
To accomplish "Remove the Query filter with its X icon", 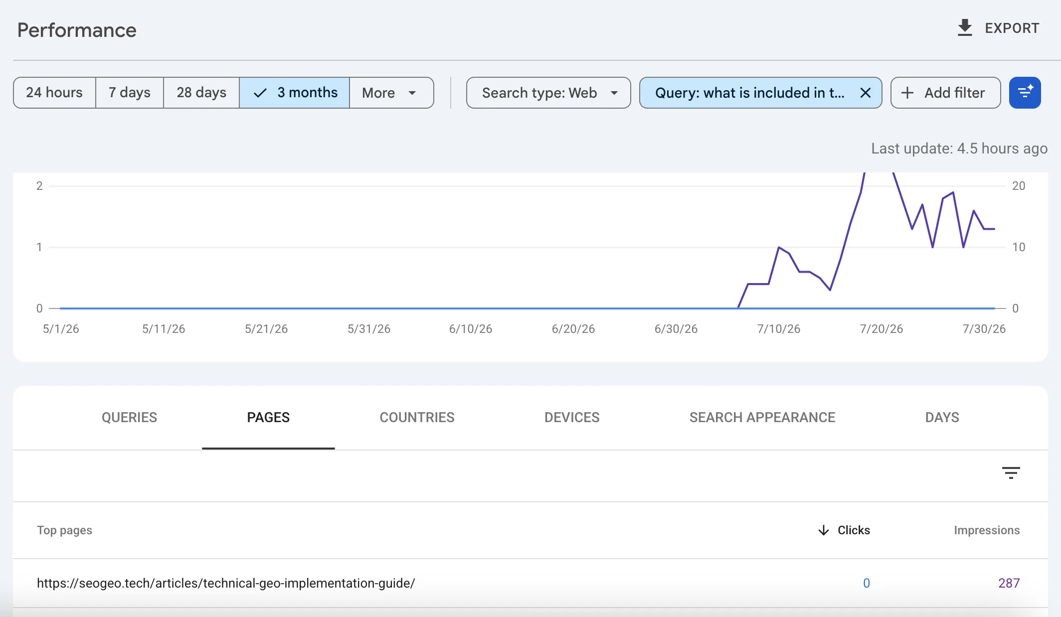I will (x=866, y=93).
